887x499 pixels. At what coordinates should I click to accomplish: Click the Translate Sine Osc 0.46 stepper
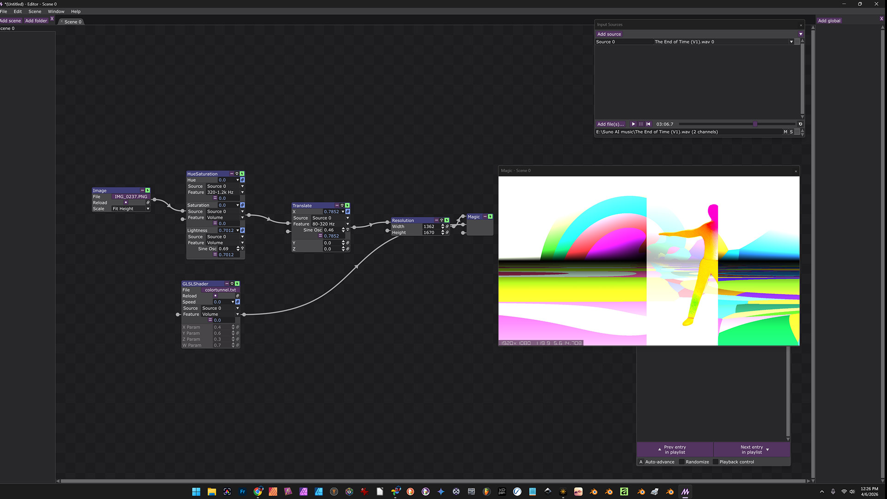343,230
